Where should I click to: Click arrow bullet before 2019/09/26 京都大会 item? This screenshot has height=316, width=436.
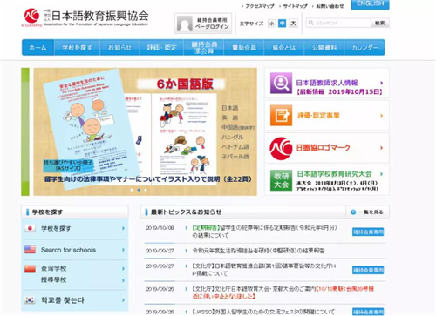click(187, 289)
